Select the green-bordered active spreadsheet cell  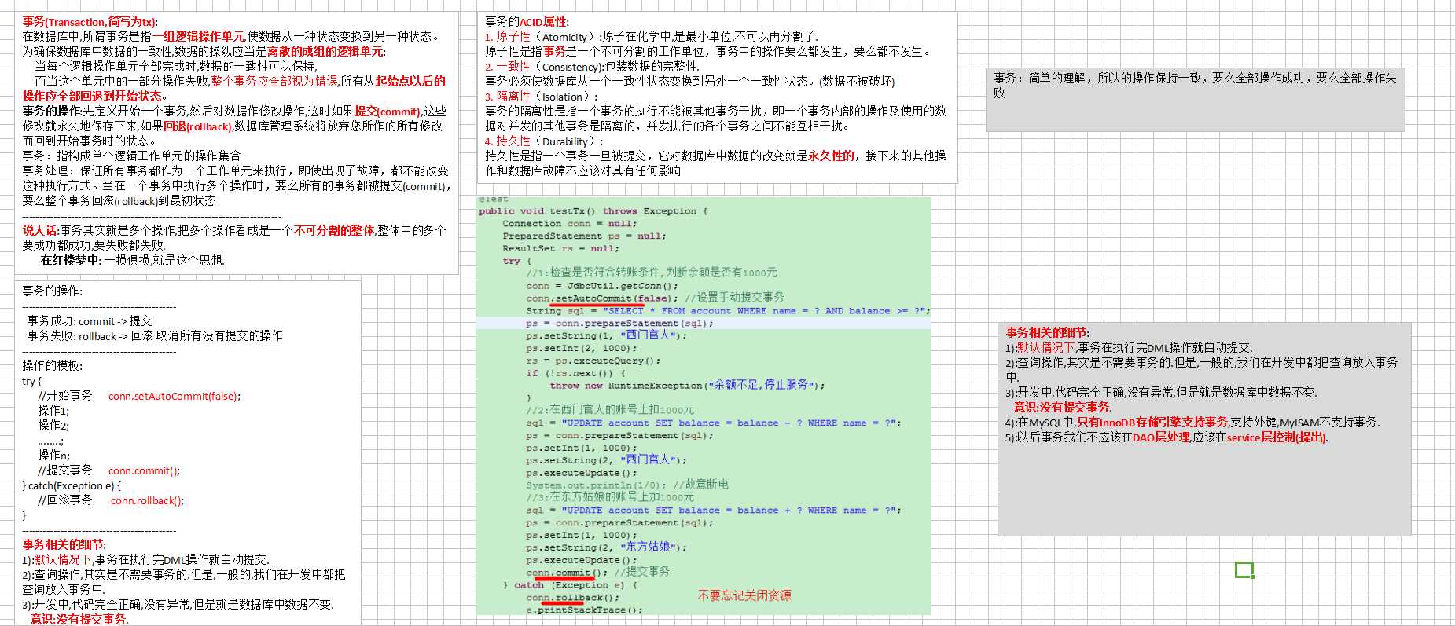coord(1244,569)
